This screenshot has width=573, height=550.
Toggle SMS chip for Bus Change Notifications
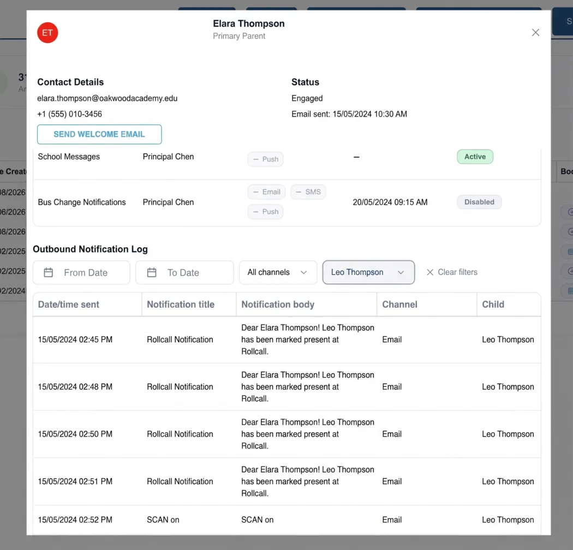(308, 192)
